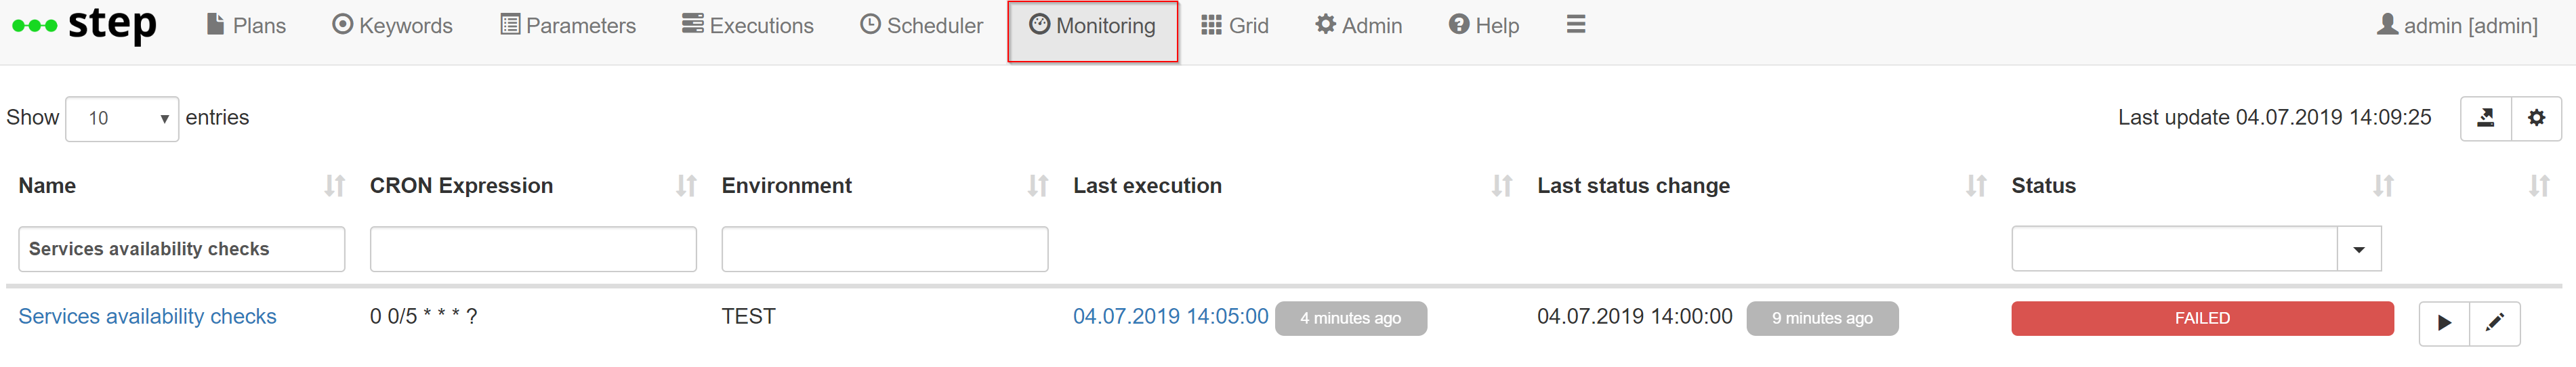This screenshot has width=2576, height=367.
Task: Run the Services availability checks task
Action: [x=2444, y=323]
